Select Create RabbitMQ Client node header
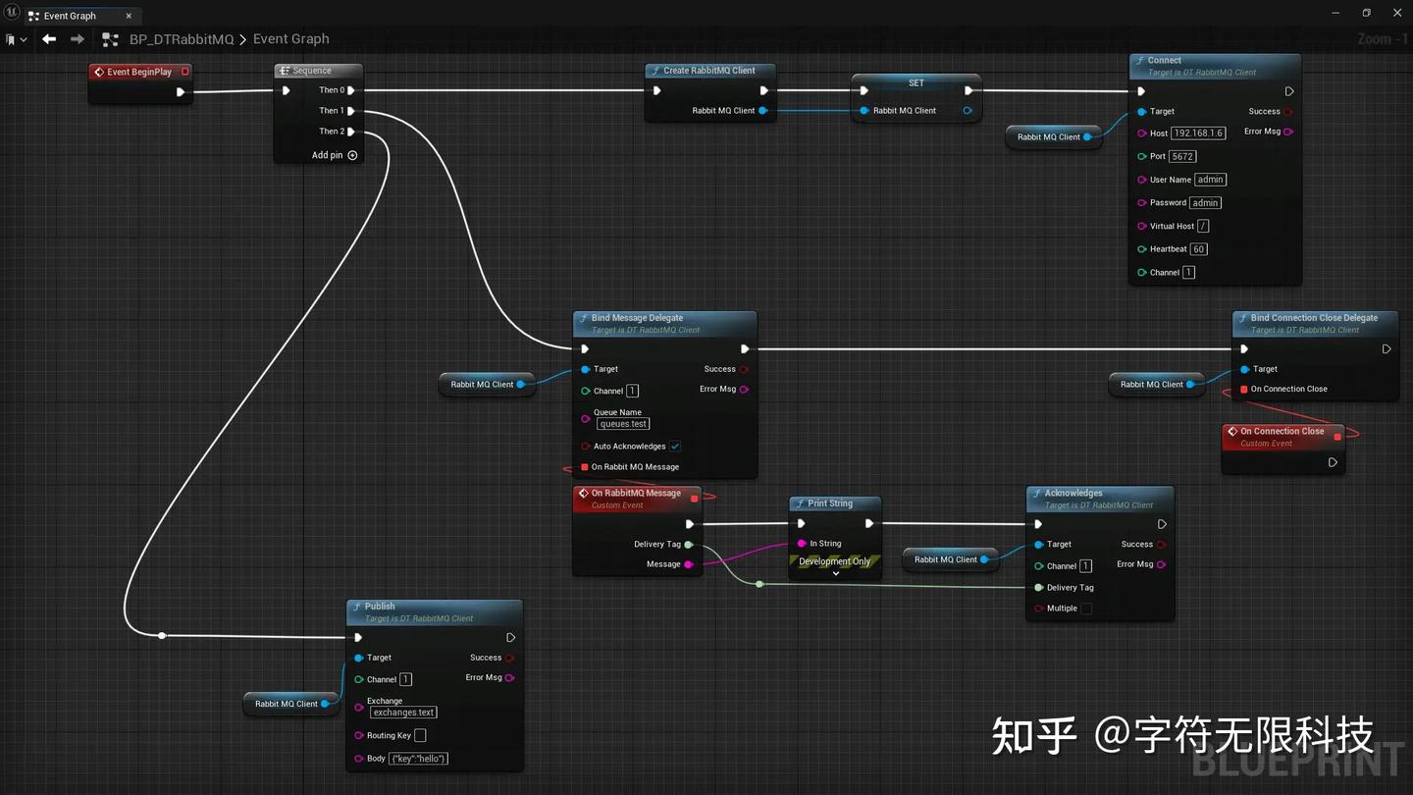Screen dimensions: 1413x795 (x=710, y=71)
